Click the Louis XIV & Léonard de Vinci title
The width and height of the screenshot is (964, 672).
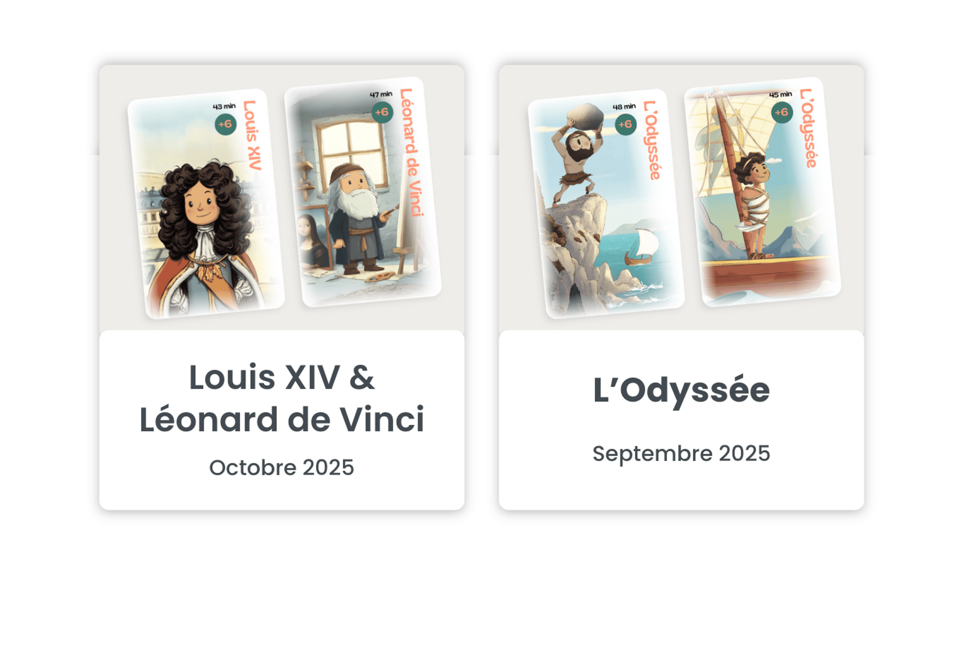pos(282,398)
